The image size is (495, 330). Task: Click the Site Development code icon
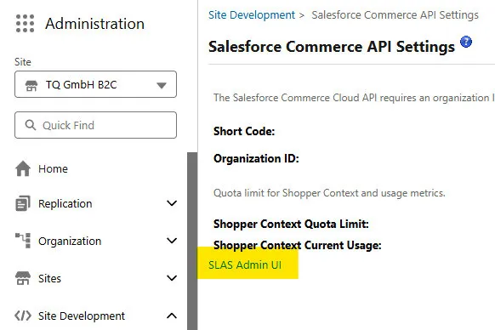click(23, 316)
